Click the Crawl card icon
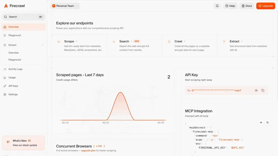Screen dimensions: 278x156 (169, 42)
